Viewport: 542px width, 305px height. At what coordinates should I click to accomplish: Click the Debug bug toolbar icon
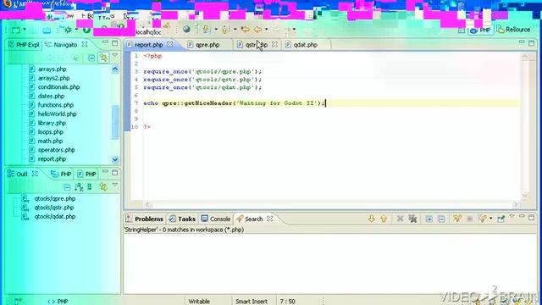pyautogui.click(x=68, y=30)
